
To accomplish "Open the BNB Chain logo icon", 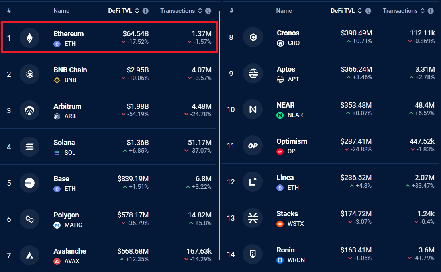I will [29, 74].
